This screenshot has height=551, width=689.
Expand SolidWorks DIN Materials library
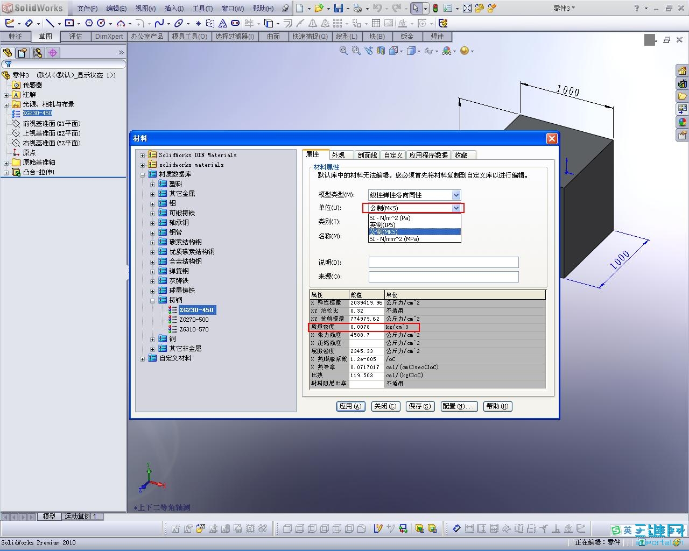143,156
